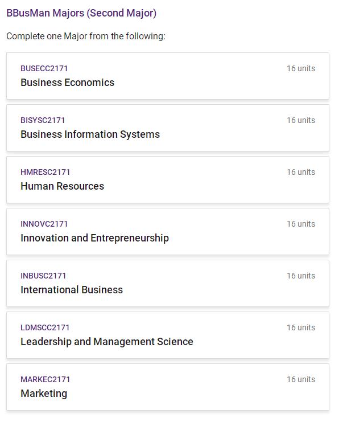Screen dimensions: 339x426
Task: Open Innovation and Entrepreneurship major
Action: tap(168, 232)
